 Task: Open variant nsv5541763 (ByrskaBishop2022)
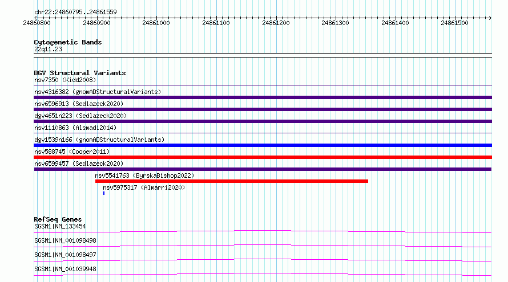point(144,175)
